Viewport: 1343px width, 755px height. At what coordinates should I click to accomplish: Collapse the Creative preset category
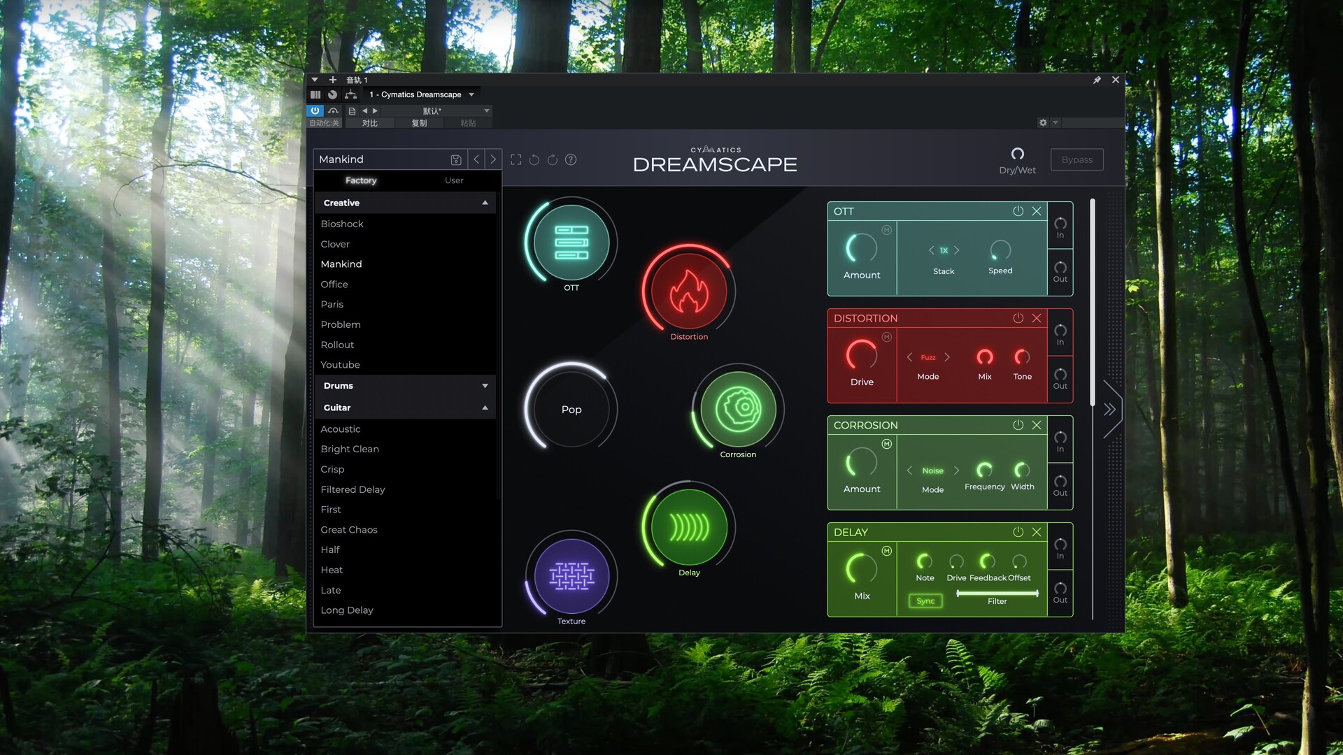coord(485,203)
